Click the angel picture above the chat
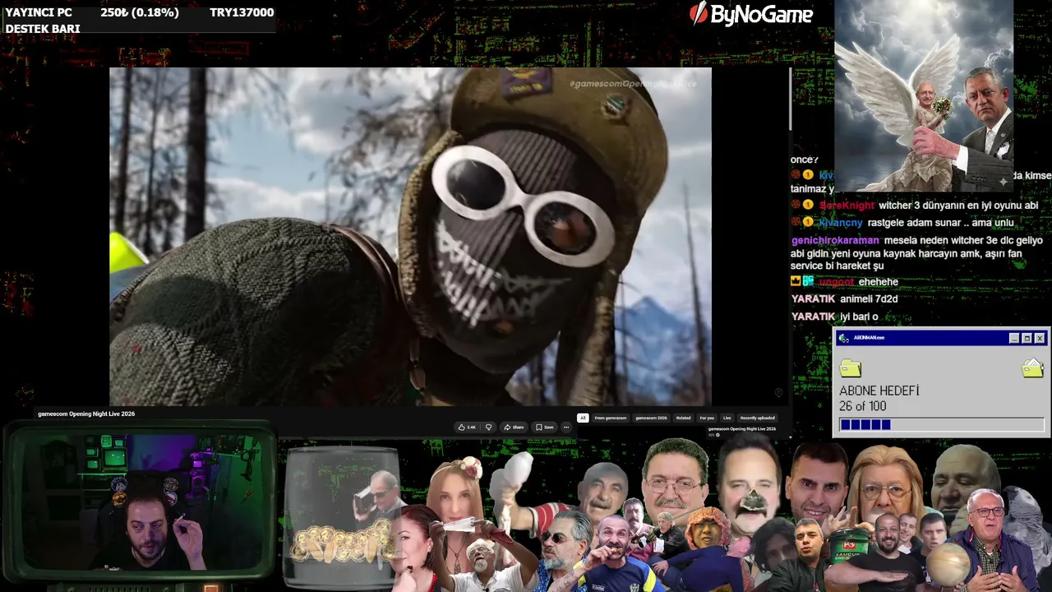This screenshot has height=592, width=1052. coord(924,96)
